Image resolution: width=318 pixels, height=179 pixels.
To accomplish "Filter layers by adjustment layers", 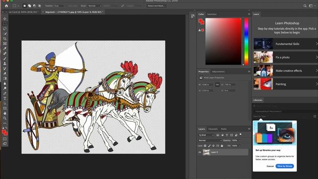I will 222,135.
